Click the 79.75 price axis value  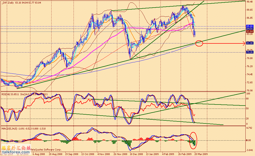pos(250,50)
